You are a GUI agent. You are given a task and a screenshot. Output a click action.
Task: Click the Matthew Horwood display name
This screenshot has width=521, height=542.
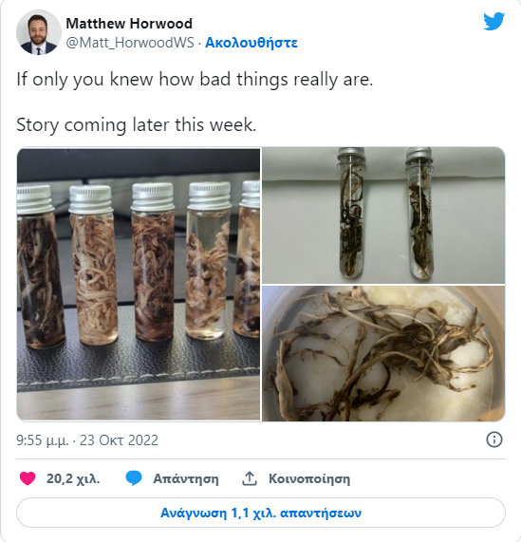129,24
